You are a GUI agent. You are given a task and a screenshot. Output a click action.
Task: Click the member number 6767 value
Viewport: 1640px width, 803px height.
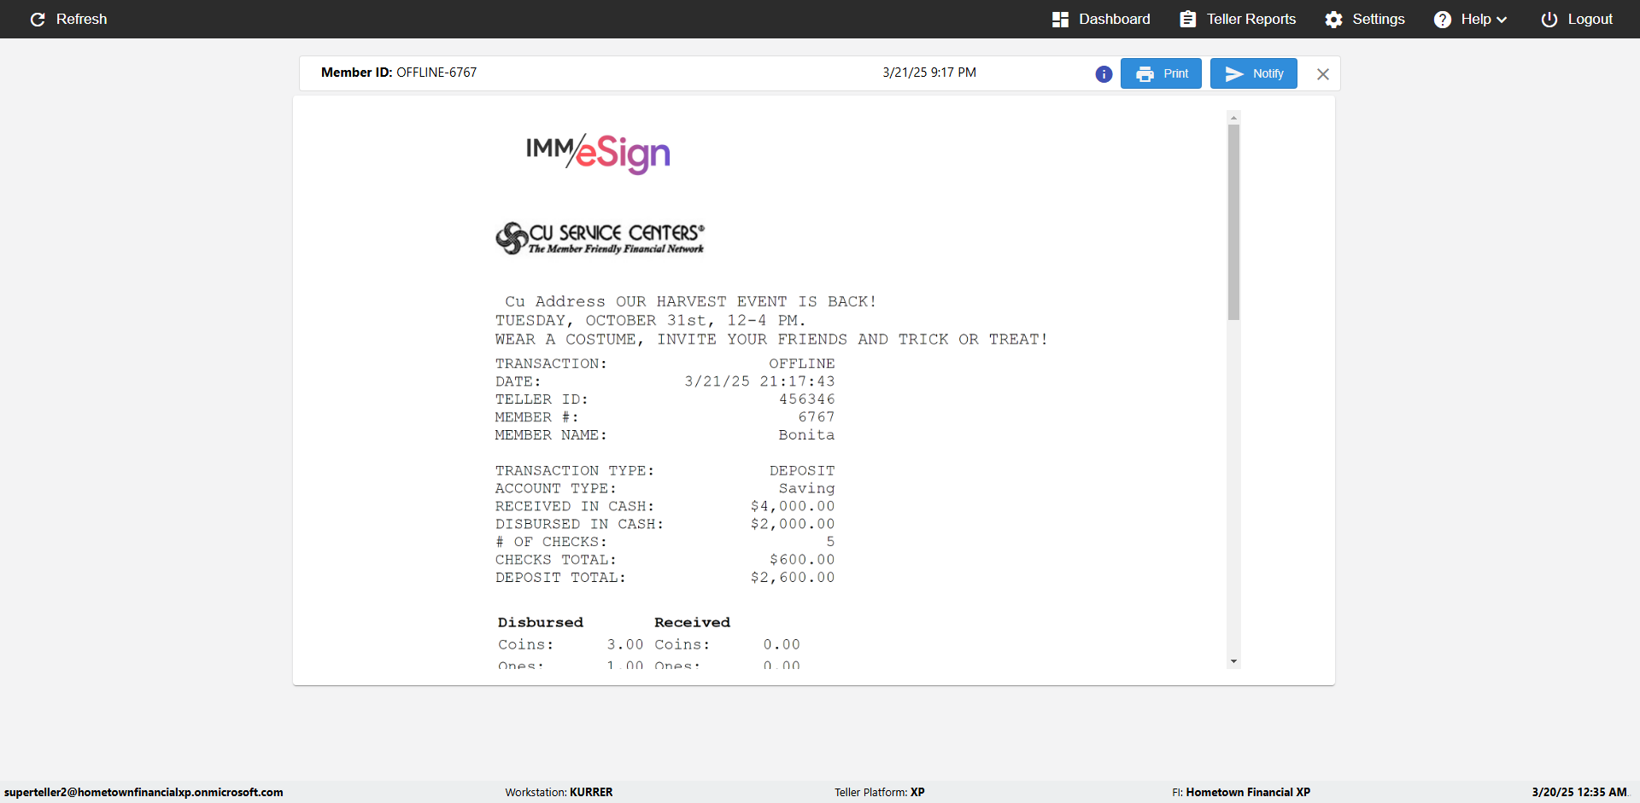tap(817, 417)
